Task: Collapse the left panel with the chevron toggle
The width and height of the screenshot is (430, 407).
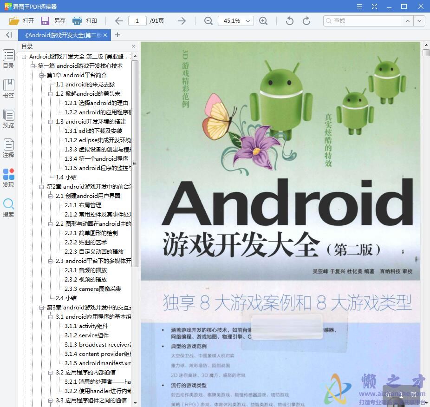Action: click(8, 35)
